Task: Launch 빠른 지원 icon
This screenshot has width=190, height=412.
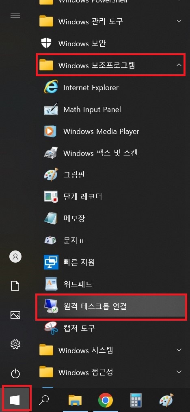Action: (51, 262)
